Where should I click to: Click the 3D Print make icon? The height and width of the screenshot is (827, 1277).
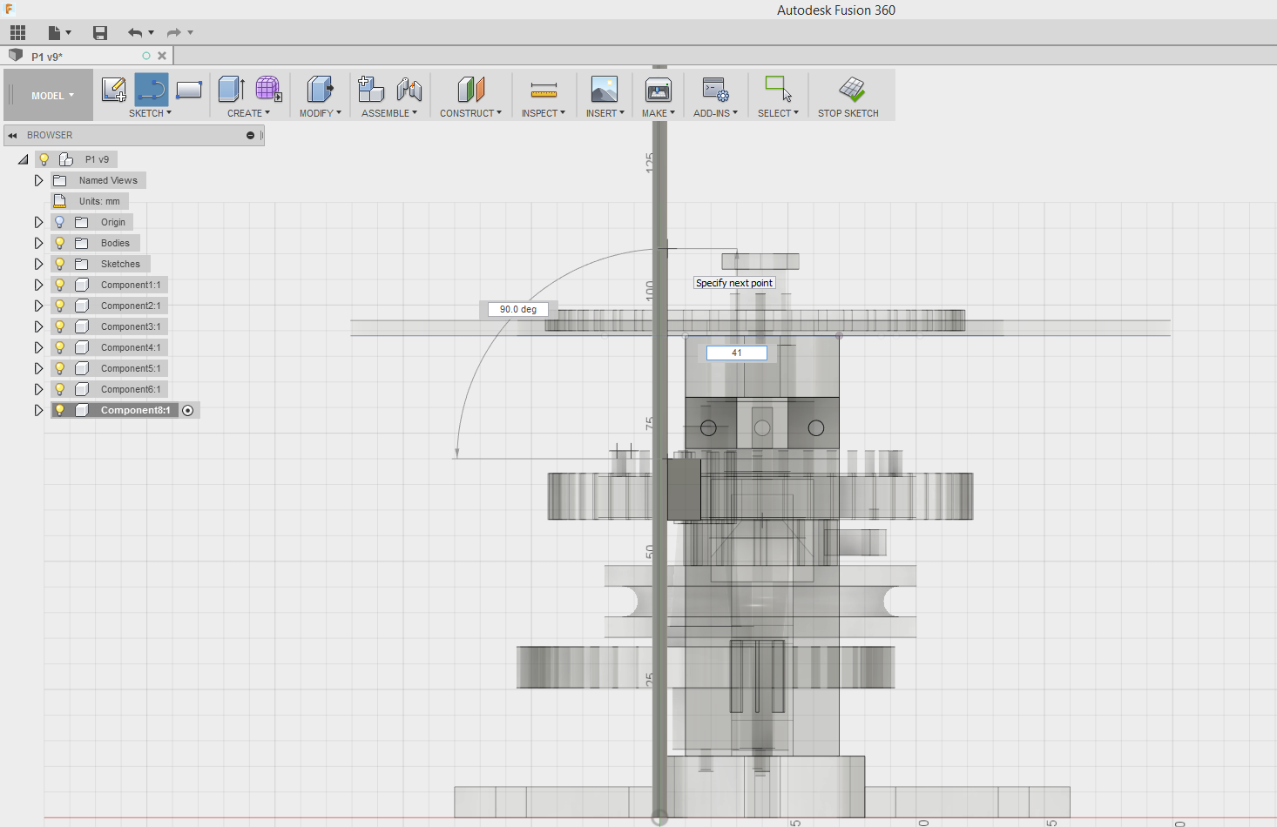click(659, 89)
